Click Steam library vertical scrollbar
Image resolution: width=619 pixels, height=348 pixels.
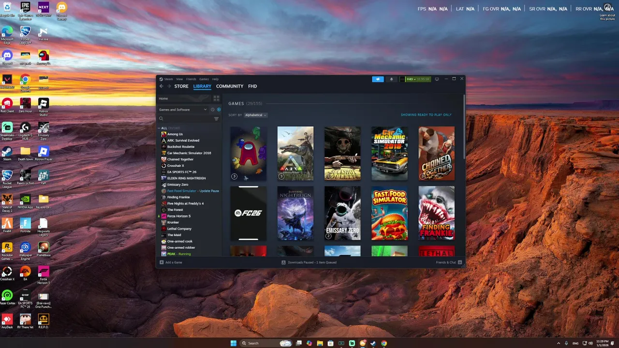coord(464,127)
